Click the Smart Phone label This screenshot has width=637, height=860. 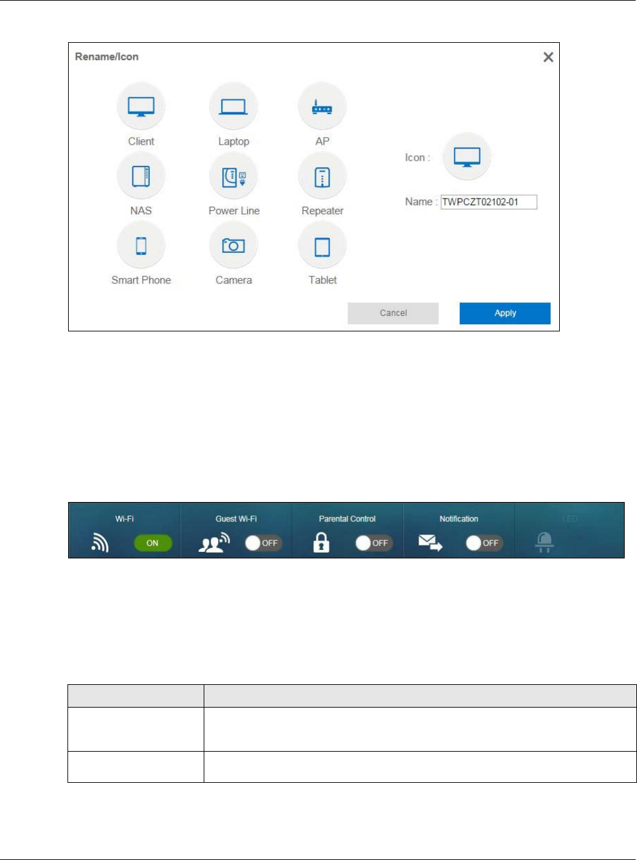coord(141,280)
